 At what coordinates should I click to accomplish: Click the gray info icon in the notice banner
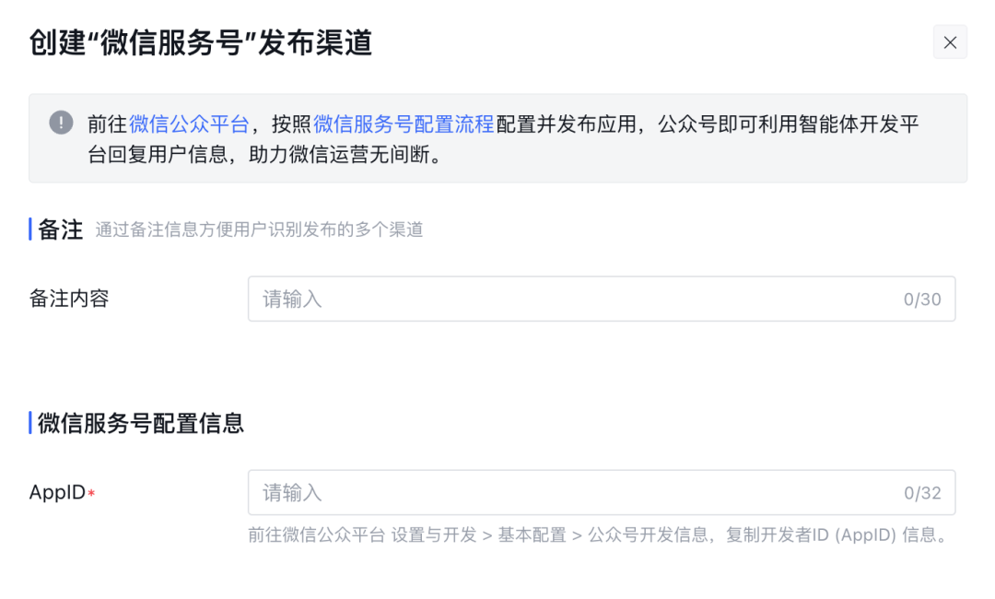click(60, 122)
